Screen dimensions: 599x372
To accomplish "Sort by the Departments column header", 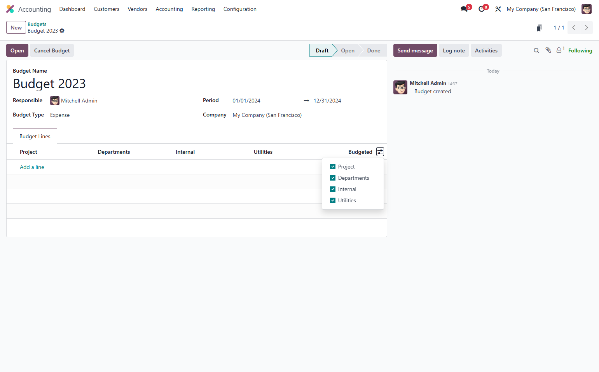I will pos(114,152).
